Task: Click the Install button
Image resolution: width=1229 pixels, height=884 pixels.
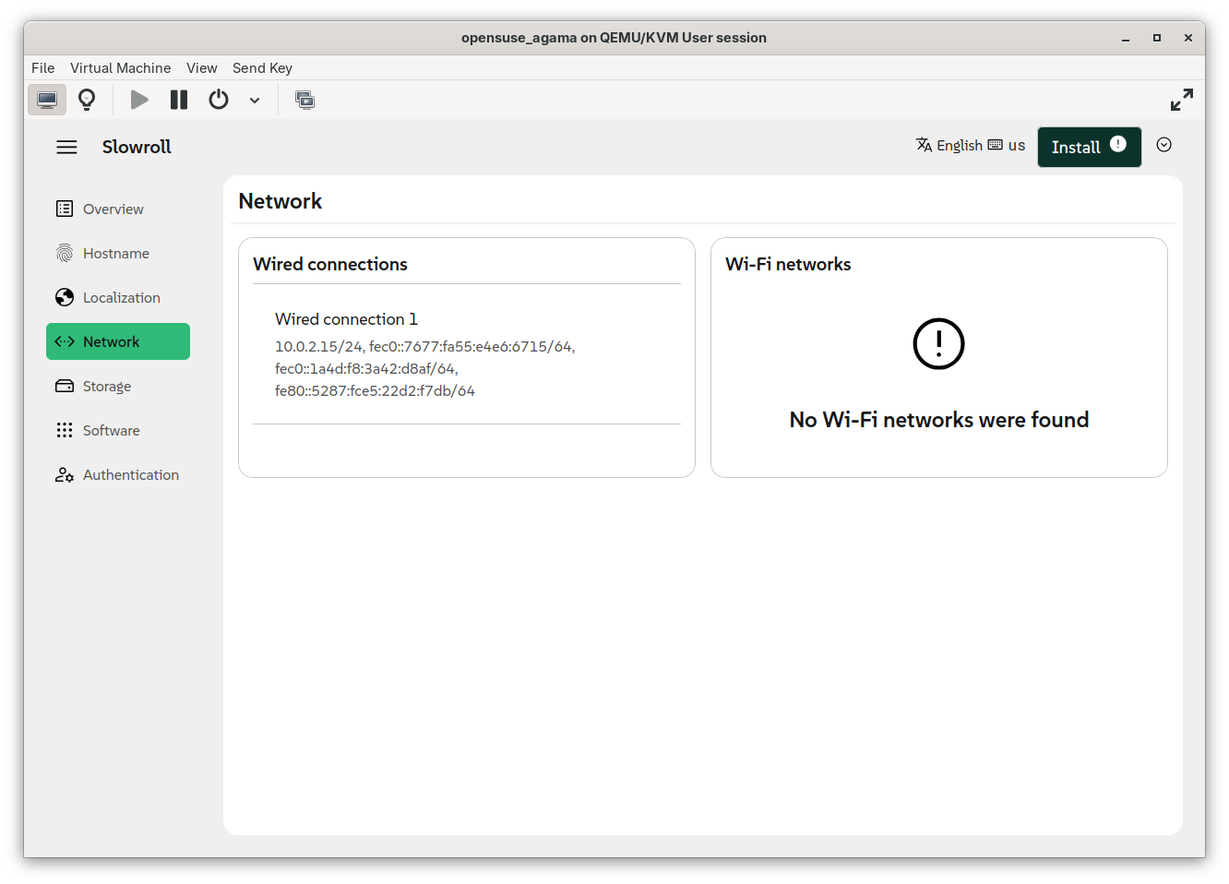Action: coord(1088,147)
